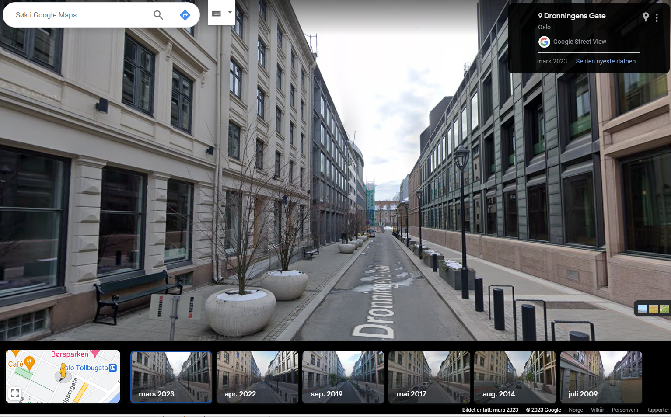This screenshot has width=671, height=417.
Task: Open directions with the blue arrow icon
Action: coord(185,15)
